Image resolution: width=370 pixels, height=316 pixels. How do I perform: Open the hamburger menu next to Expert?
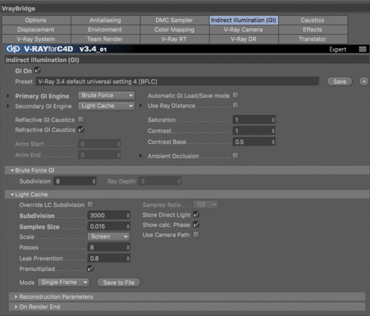362,49
